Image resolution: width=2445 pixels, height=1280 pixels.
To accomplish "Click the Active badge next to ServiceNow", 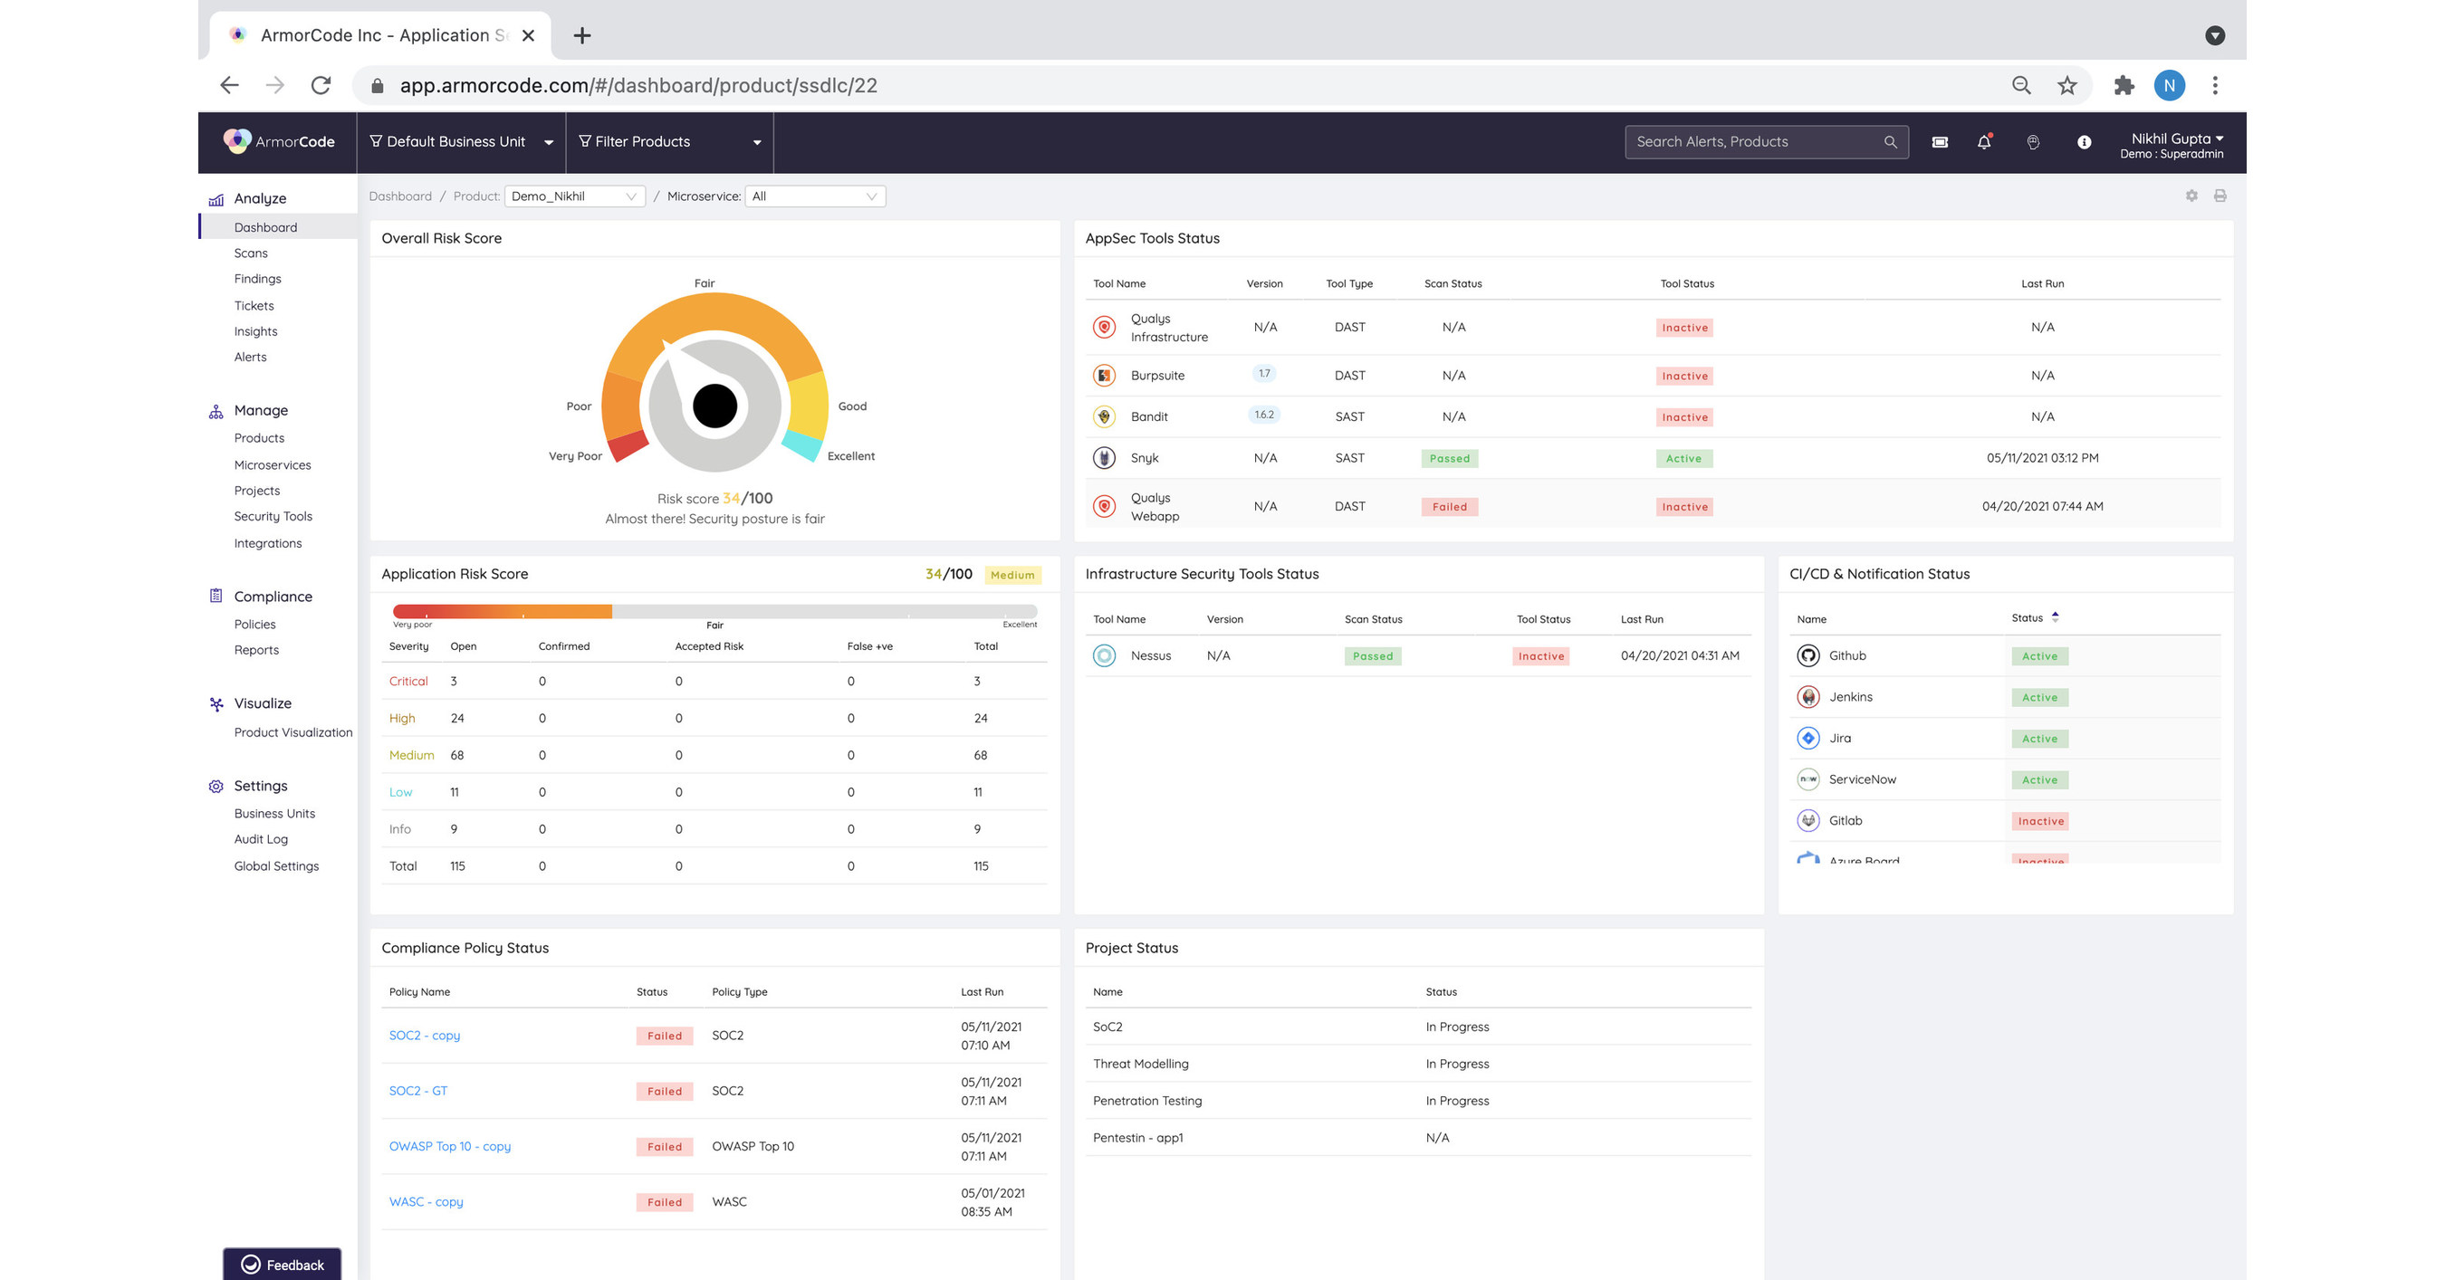I will tap(2039, 779).
